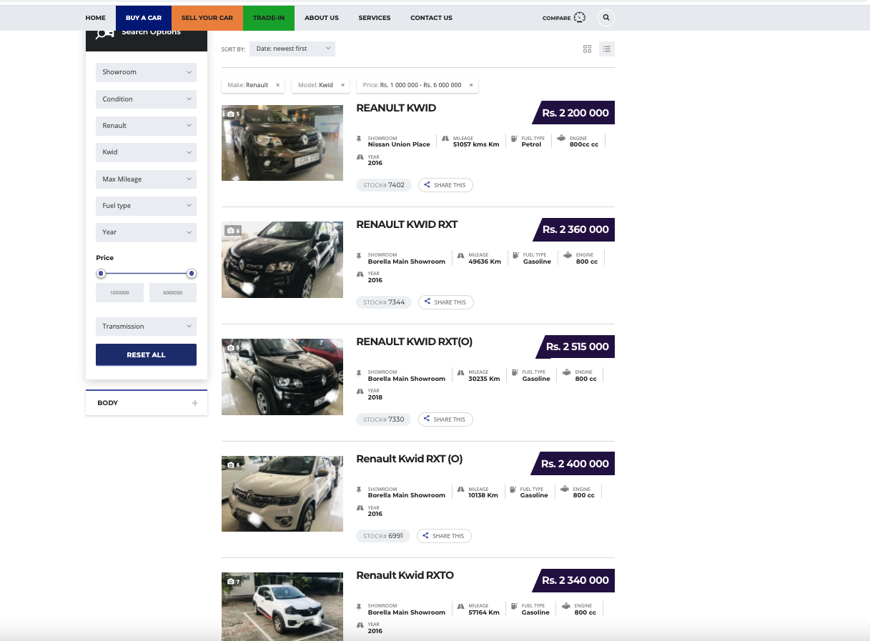Viewport: 870px width, 641px height.
Task: Click fuel pump icon of Kwid RXTO listing
Action: (x=513, y=606)
